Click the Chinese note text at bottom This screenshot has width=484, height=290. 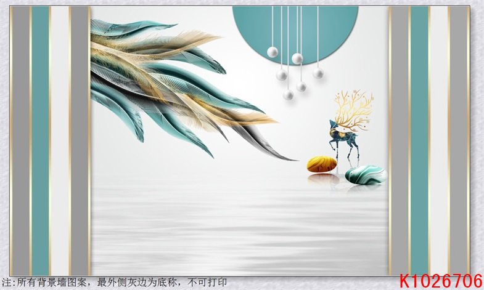(114, 282)
